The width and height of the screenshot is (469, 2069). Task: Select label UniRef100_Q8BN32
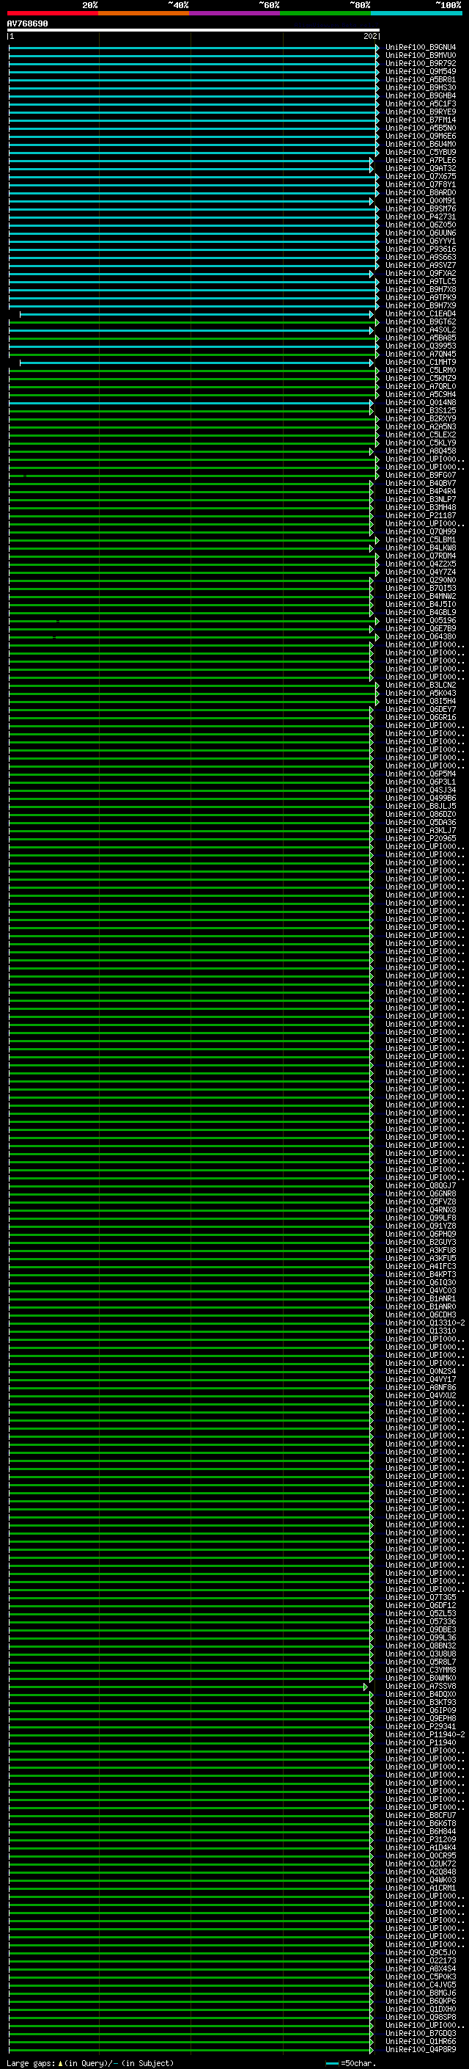click(x=421, y=1646)
